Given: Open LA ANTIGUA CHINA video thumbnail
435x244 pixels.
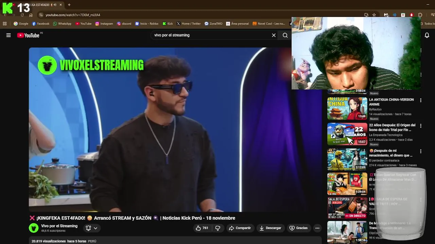Looking at the screenshot, I should pyautogui.click(x=347, y=108).
